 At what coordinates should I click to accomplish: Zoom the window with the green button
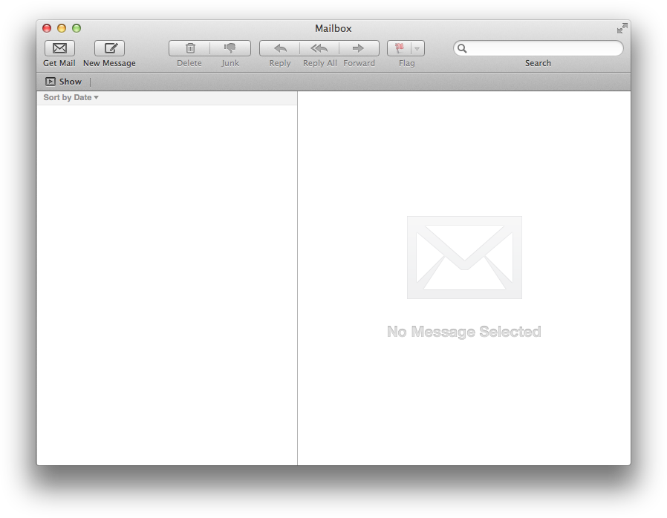coord(77,28)
